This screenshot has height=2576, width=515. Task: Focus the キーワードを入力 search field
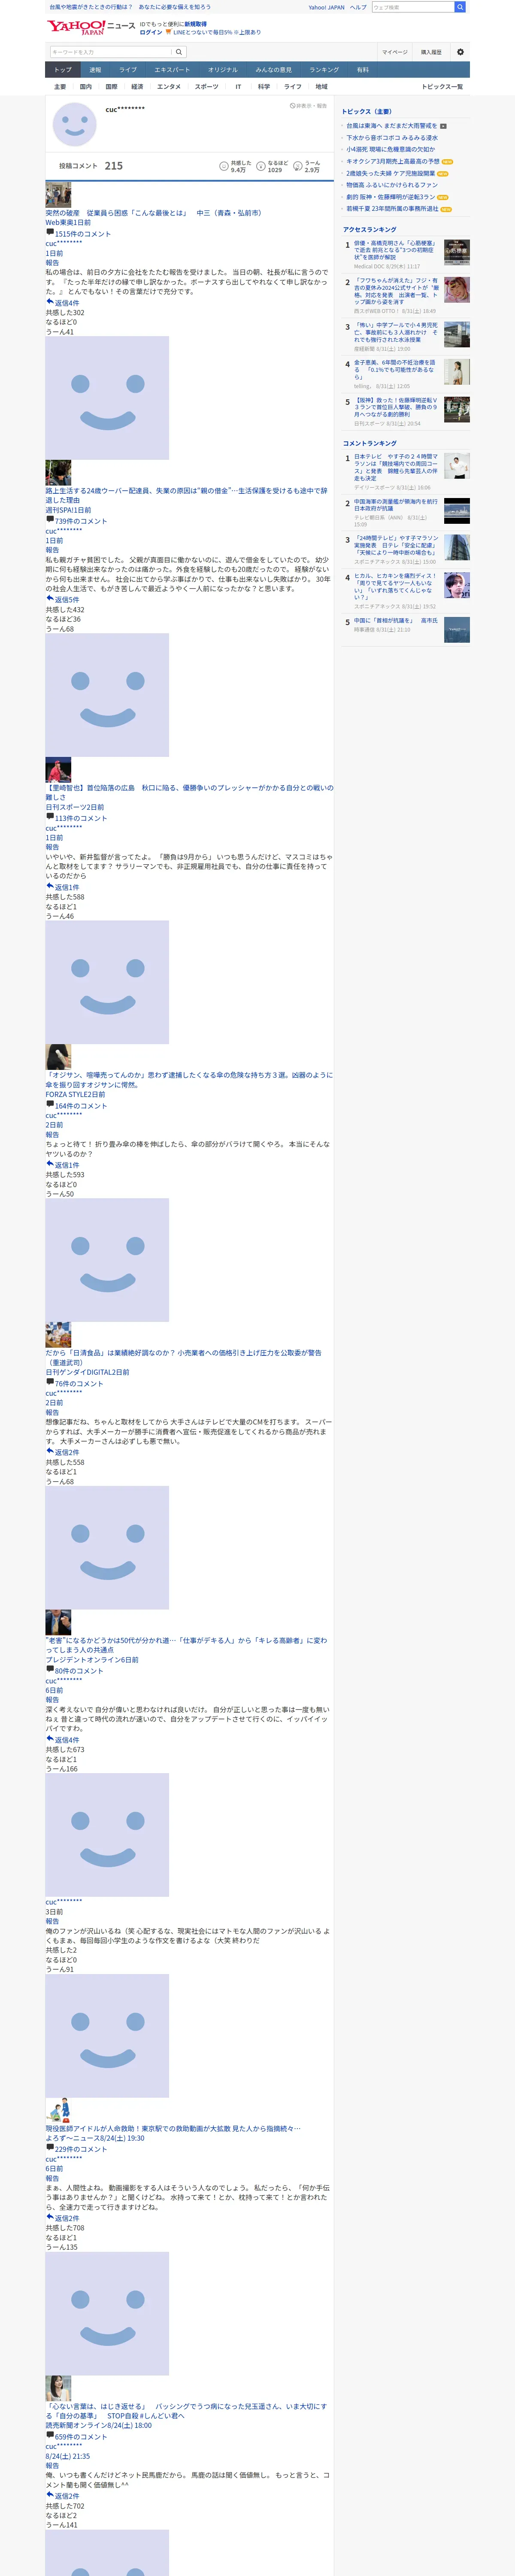(x=110, y=52)
